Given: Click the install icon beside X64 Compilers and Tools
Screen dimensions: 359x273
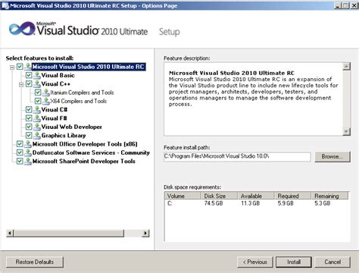Looking at the screenshot, I should tap(46, 101).
